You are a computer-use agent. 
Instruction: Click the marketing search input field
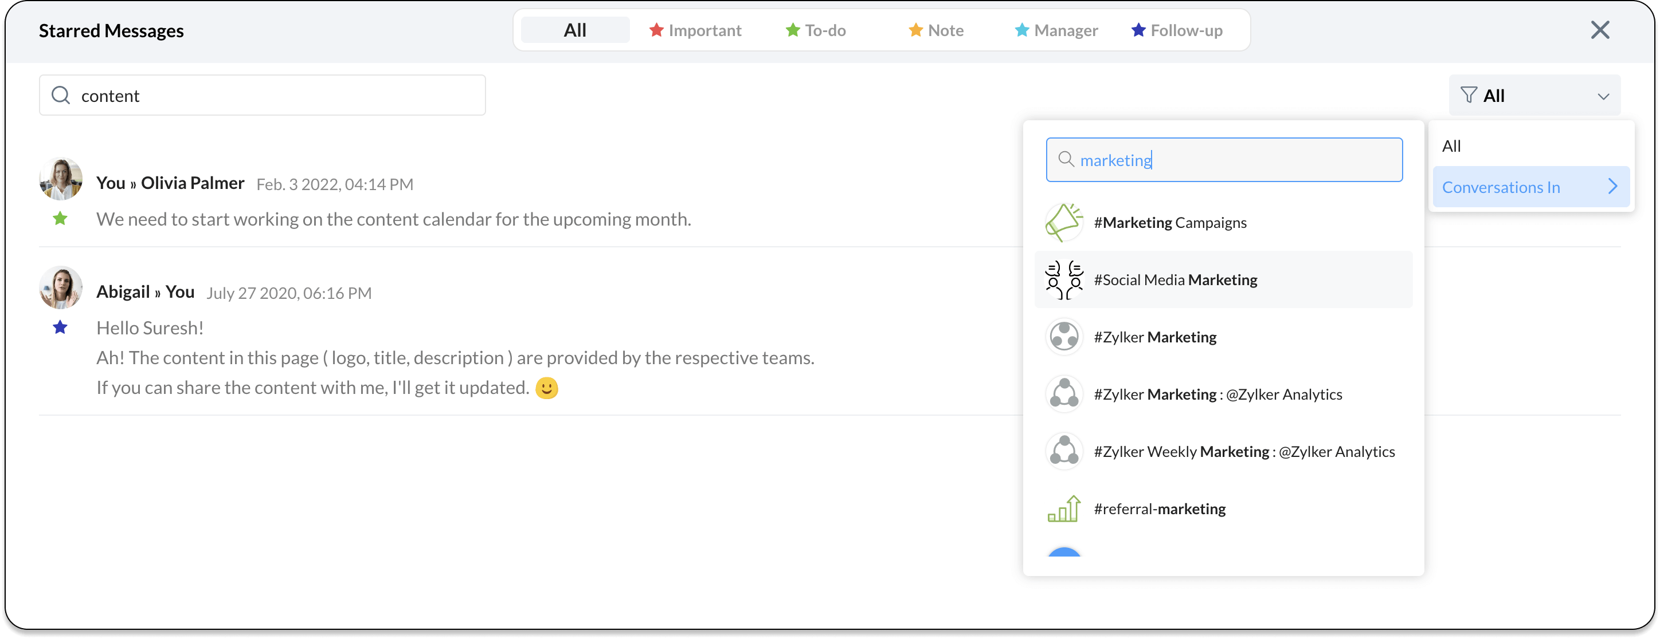coord(1224,159)
